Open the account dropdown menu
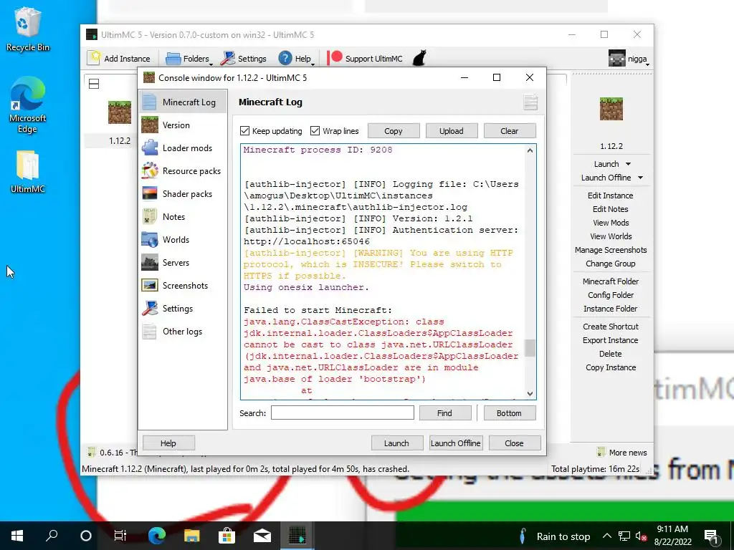Screen dimensions: 734x550 point(647,64)
